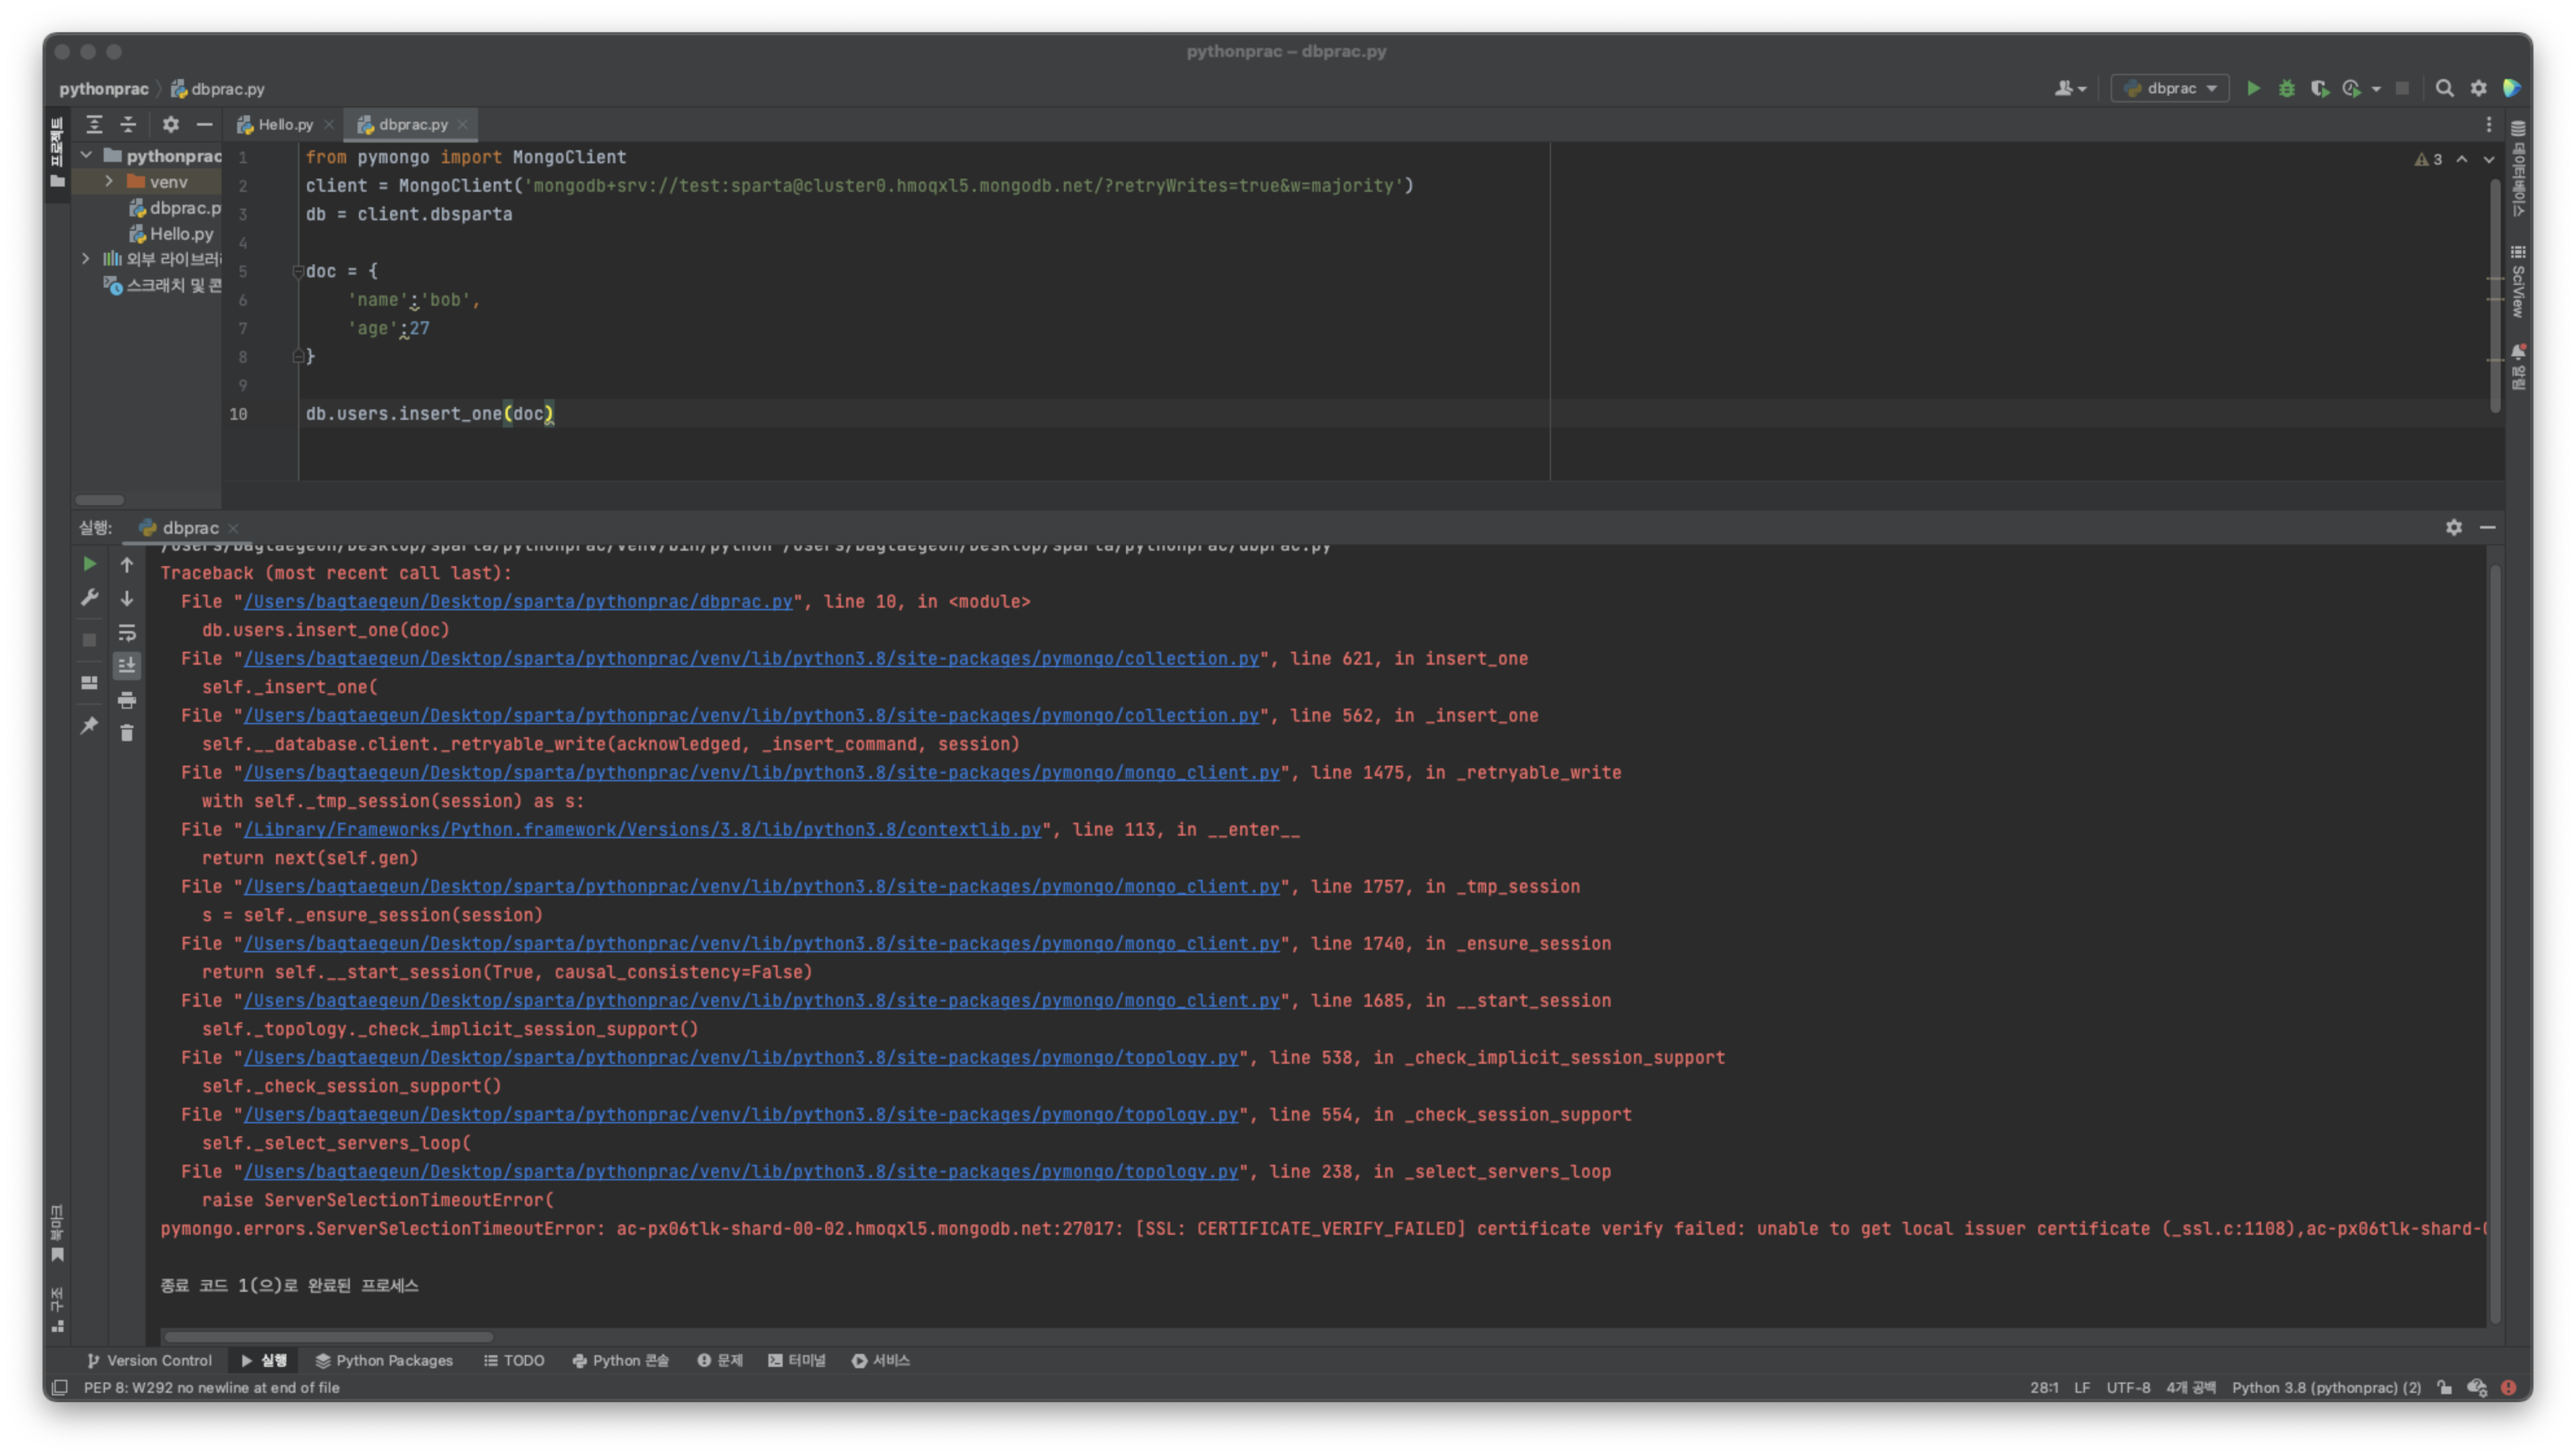The width and height of the screenshot is (2576, 1455).
Task: Open the dbprac run configuration dropdown
Action: point(2170,88)
